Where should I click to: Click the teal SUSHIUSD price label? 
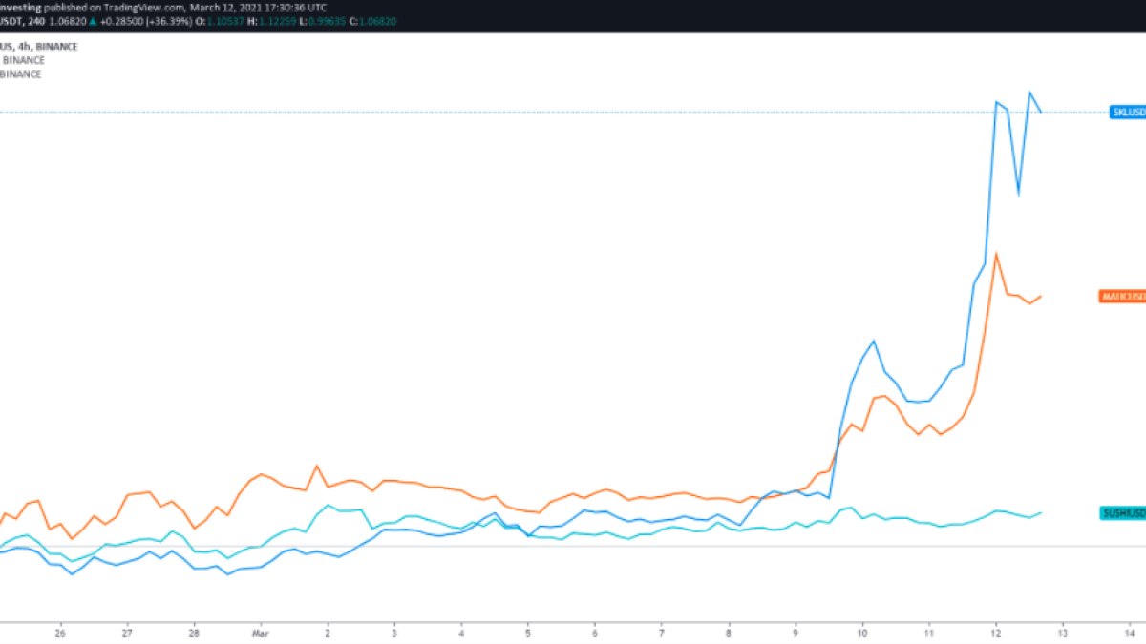click(x=1123, y=513)
